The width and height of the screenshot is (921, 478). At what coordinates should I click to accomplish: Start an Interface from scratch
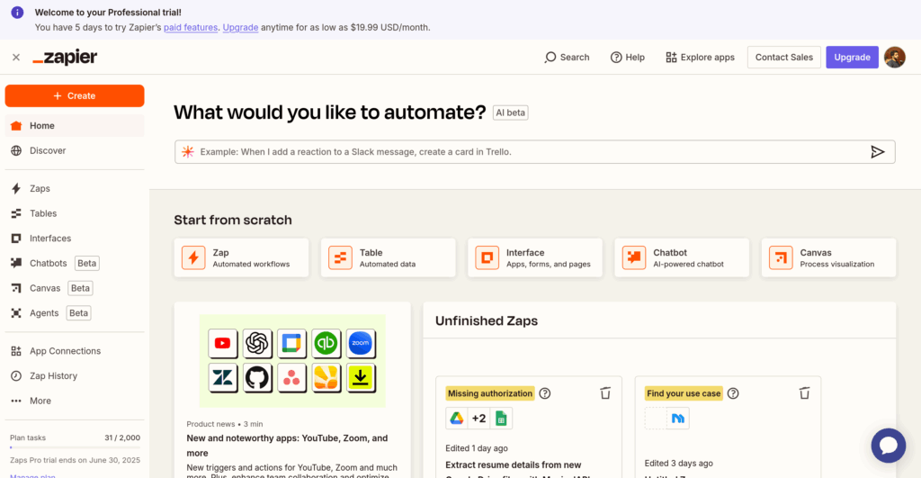[x=535, y=257]
